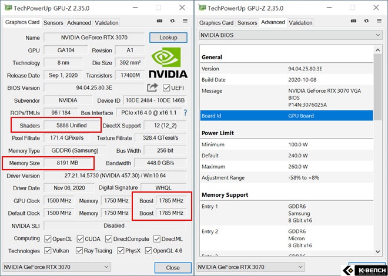Screen dimensions: 388x276
Task: Click the Bandwidth value 448.0 GB/s
Action: click(x=160, y=163)
